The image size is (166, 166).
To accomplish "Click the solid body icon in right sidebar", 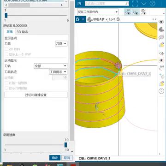I will (161, 30).
